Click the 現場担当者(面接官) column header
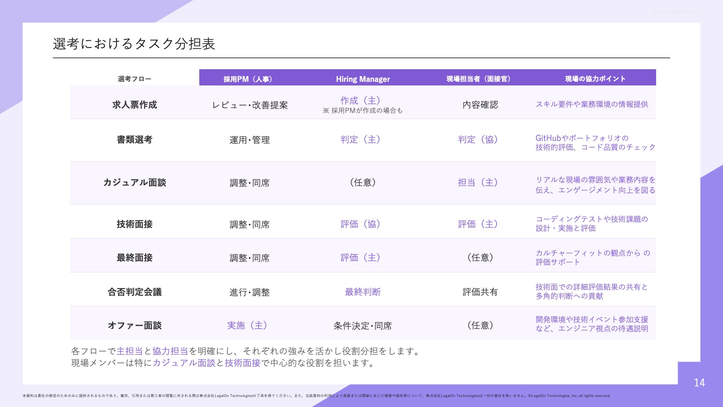Viewport: 723px width, 407px height. pyautogui.click(x=479, y=79)
